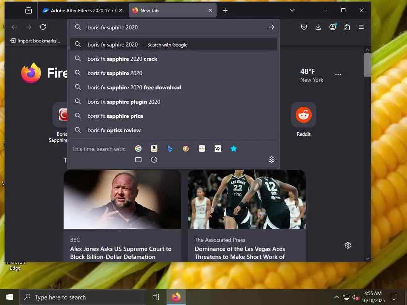
Task: Open the Windows Start menu
Action: point(10,297)
